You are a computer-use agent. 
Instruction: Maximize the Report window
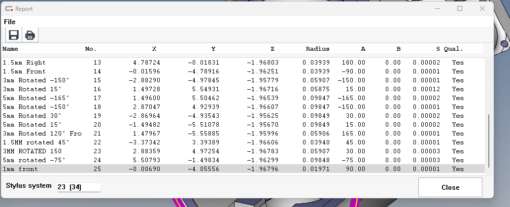[x=460, y=8]
